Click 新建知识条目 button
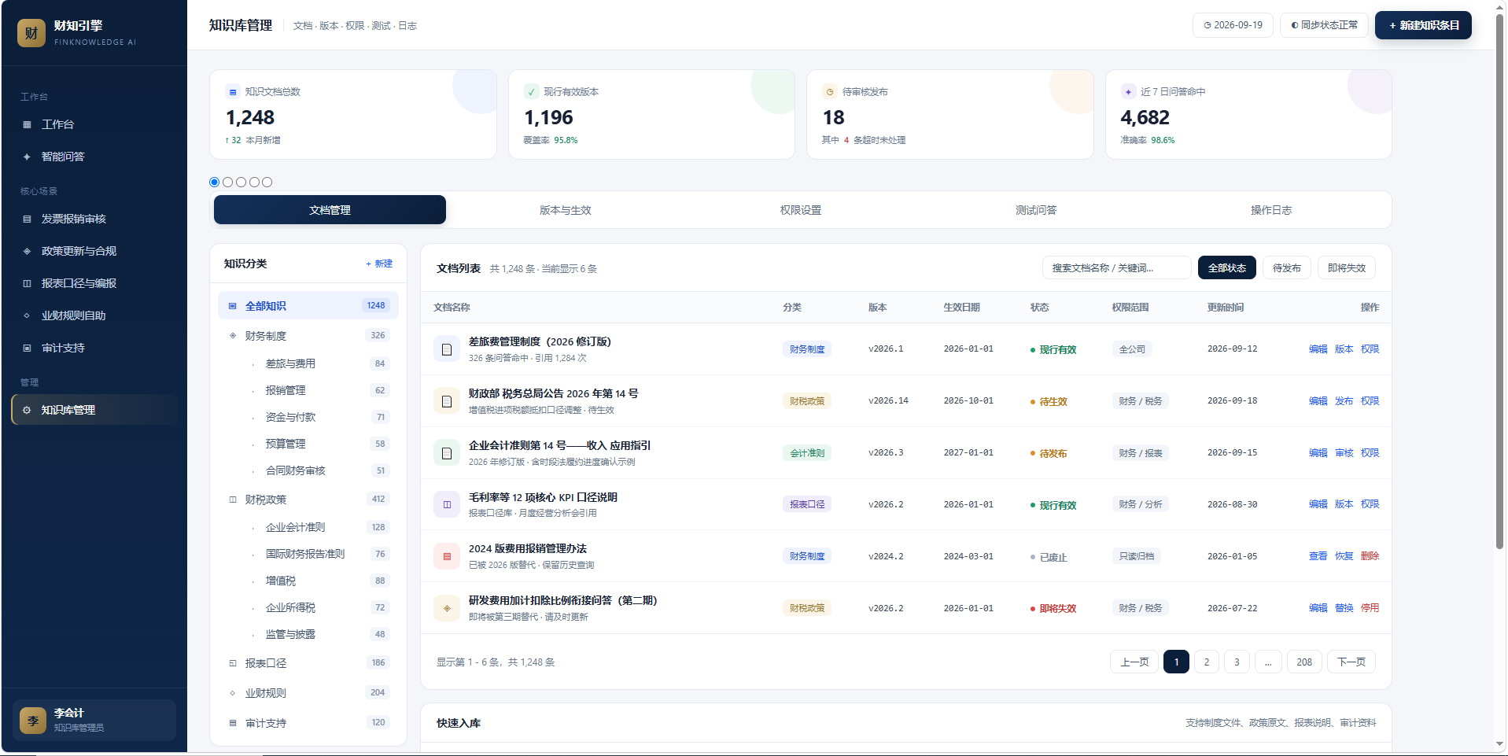The image size is (1508, 756). click(1423, 25)
